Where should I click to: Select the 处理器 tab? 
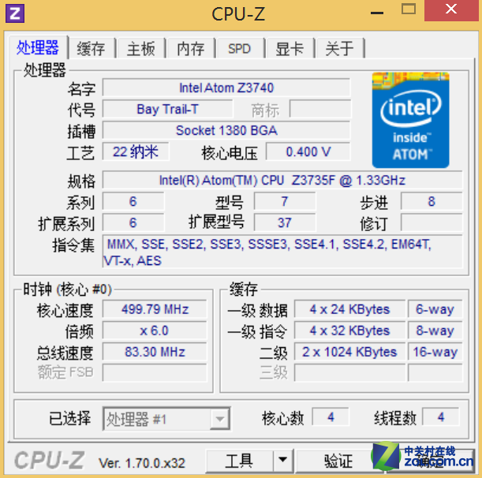(38, 47)
